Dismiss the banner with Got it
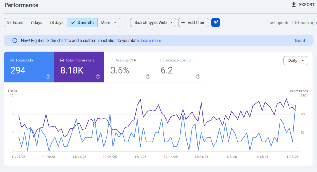The height and width of the screenshot is (172, 317). coord(300,41)
